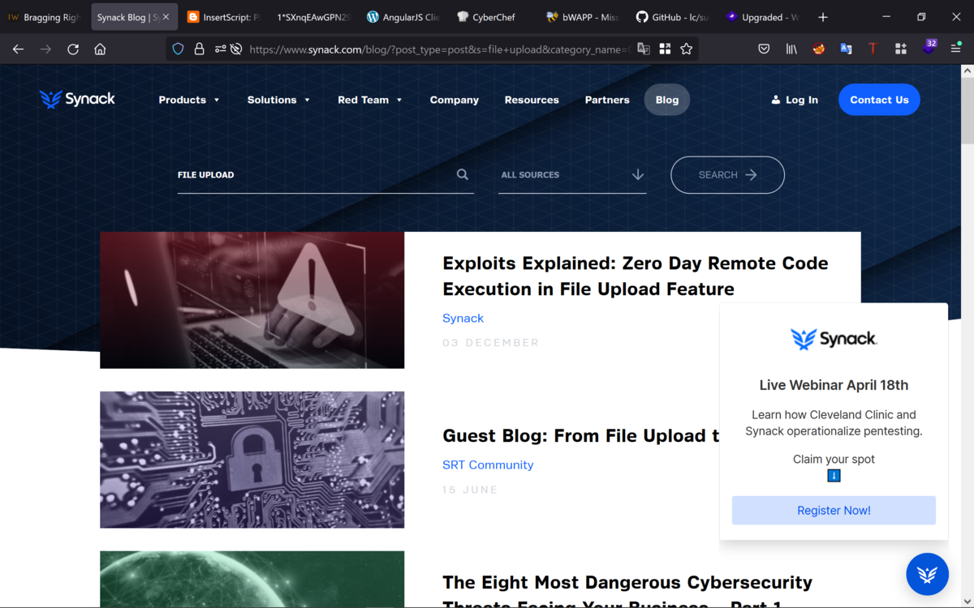Click the SRT Community author link
974x608 pixels.
coord(488,465)
